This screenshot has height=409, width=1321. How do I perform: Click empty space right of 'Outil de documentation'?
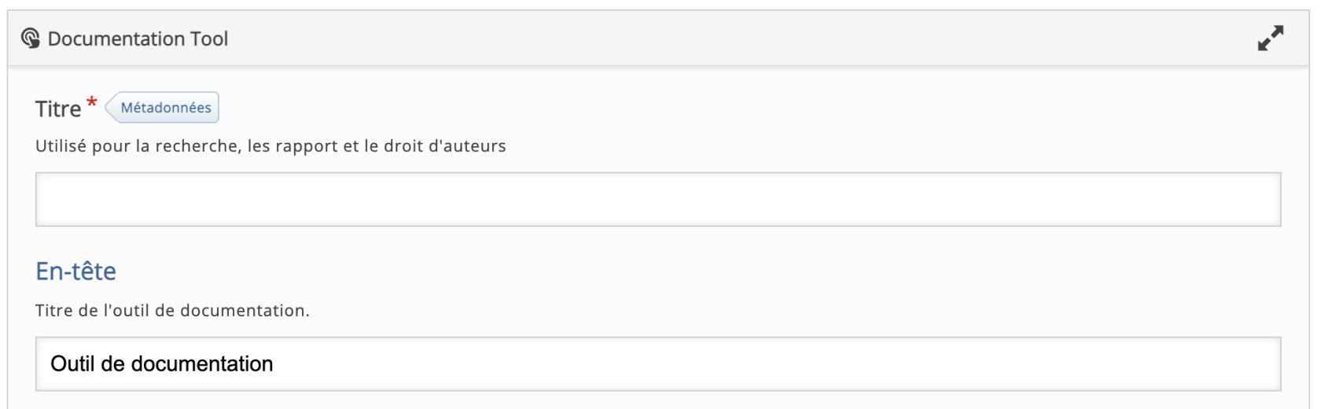point(708,363)
